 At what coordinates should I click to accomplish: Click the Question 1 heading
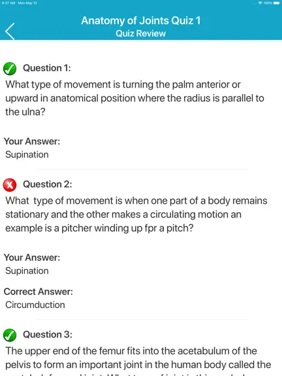(x=47, y=68)
